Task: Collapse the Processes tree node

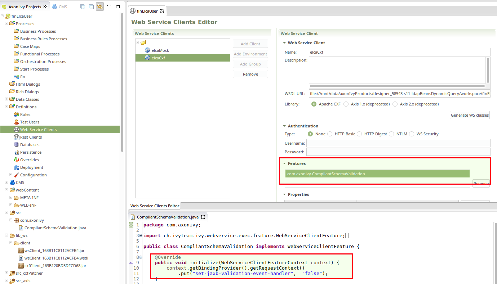Action: tap(6, 24)
